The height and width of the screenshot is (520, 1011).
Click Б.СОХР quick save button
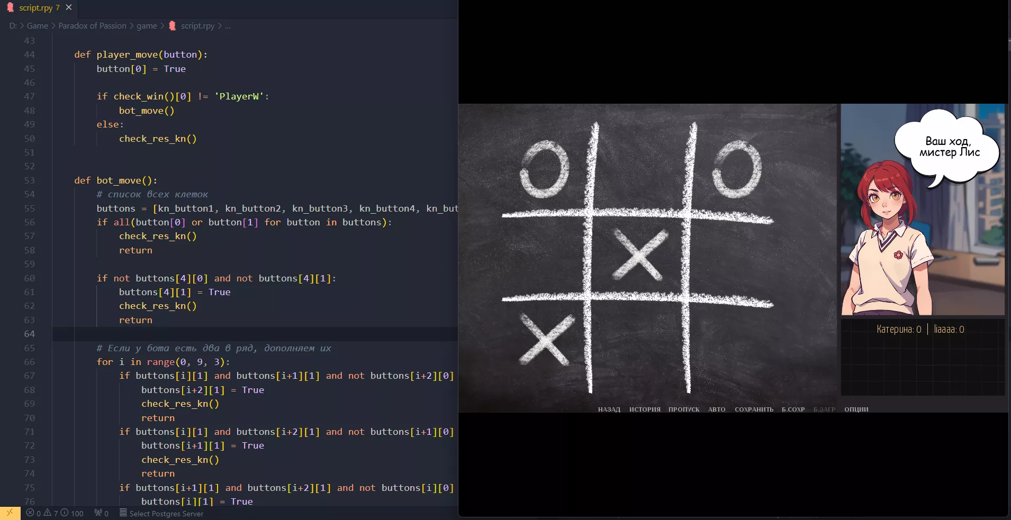pyautogui.click(x=793, y=409)
